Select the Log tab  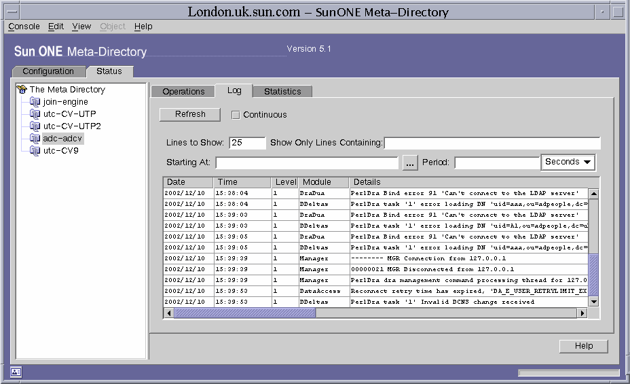tap(234, 90)
